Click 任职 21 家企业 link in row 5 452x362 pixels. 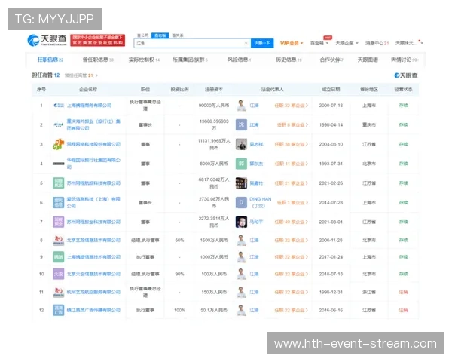pyautogui.click(x=291, y=183)
